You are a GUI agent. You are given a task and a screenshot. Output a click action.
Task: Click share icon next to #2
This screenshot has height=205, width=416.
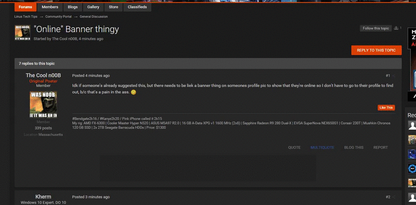[x=394, y=197]
